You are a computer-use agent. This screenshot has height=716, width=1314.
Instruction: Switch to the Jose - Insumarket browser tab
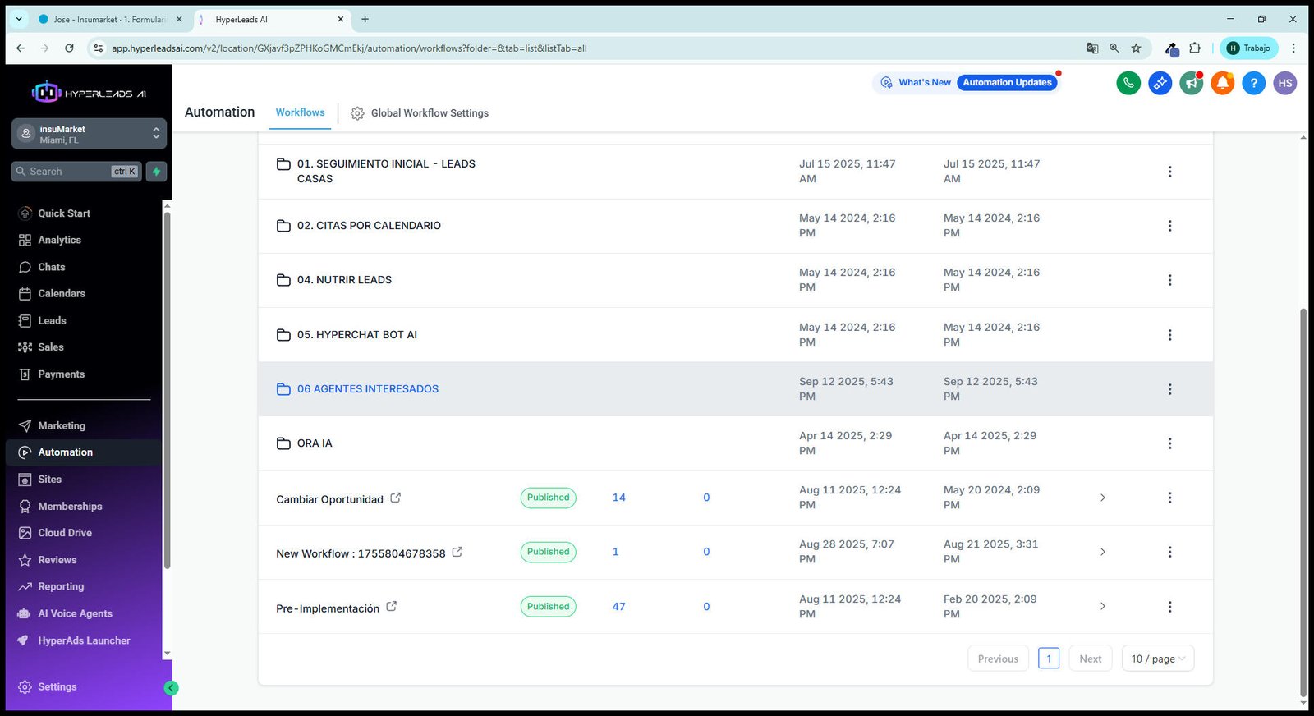(108, 19)
